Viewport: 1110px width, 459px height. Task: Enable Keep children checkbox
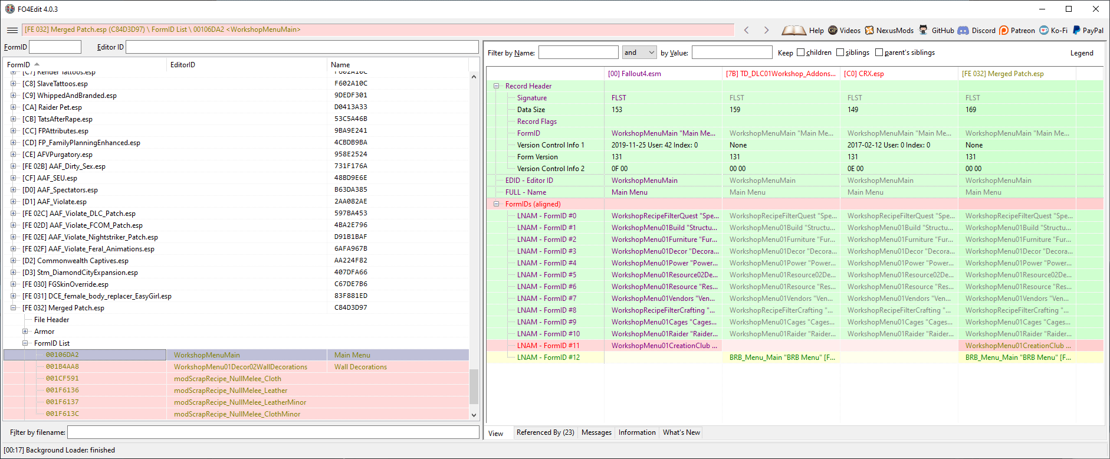pyautogui.click(x=801, y=53)
